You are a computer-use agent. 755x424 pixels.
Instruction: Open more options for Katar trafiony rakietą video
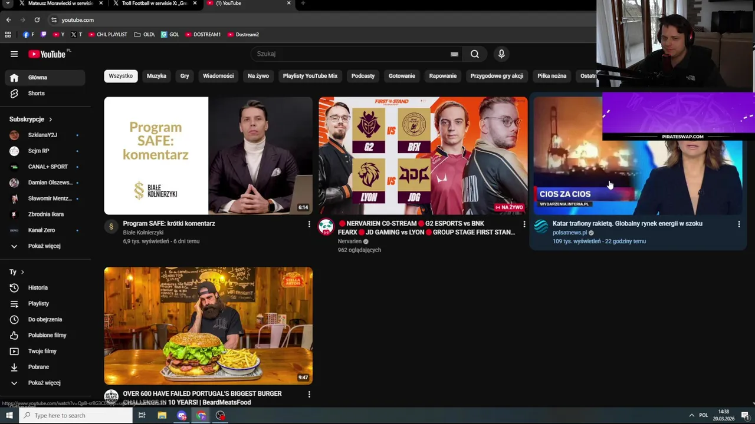pos(738,224)
